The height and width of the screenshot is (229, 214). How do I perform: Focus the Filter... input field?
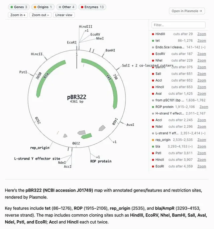[179, 25]
